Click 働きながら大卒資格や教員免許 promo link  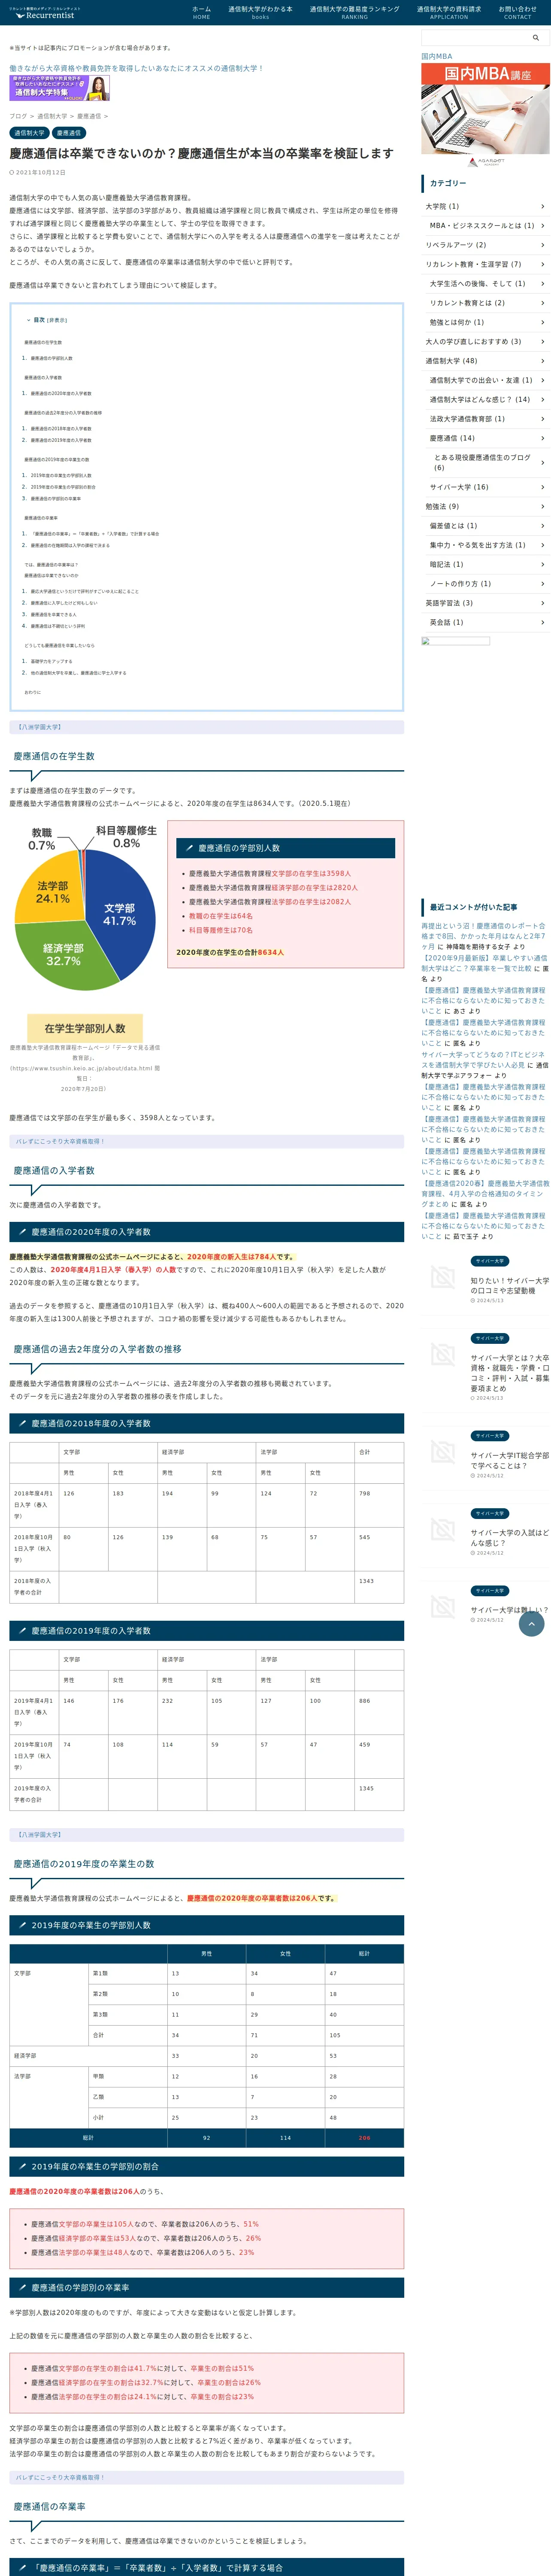pos(136,69)
